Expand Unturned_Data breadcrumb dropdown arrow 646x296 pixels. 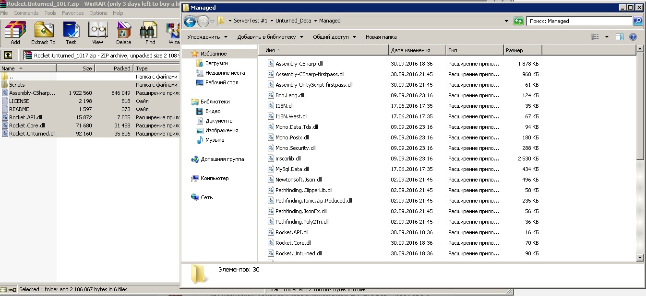[x=315, y=21]
